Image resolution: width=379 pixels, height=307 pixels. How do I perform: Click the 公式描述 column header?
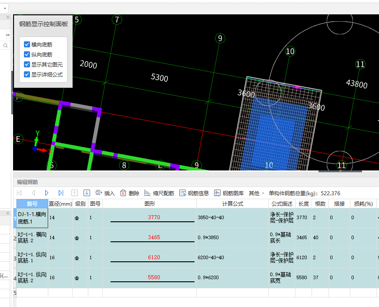tap(282, 204)
